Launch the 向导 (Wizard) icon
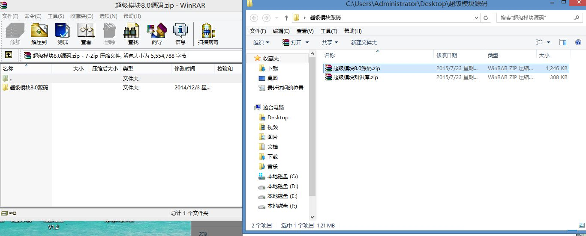 coord(157,34)
